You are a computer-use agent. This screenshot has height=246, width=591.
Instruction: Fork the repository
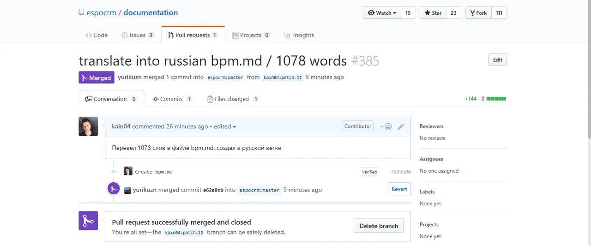(478, 13)
